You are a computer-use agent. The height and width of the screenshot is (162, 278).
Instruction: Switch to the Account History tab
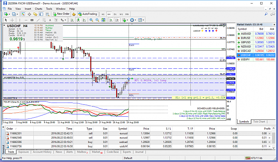[42, 152]
